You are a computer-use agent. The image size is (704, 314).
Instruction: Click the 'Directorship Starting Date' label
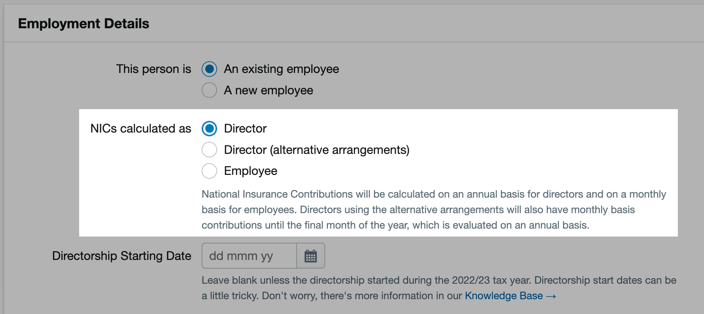[122, 256]
